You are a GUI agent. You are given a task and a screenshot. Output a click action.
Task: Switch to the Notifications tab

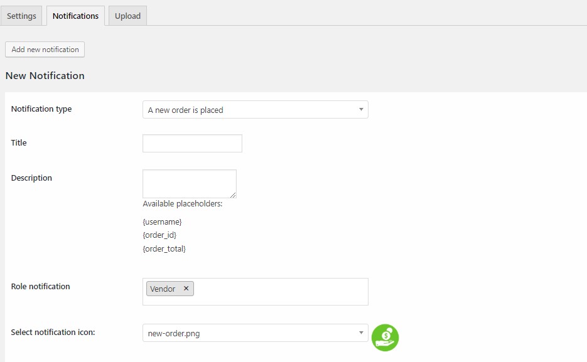(x=75, y=16)
